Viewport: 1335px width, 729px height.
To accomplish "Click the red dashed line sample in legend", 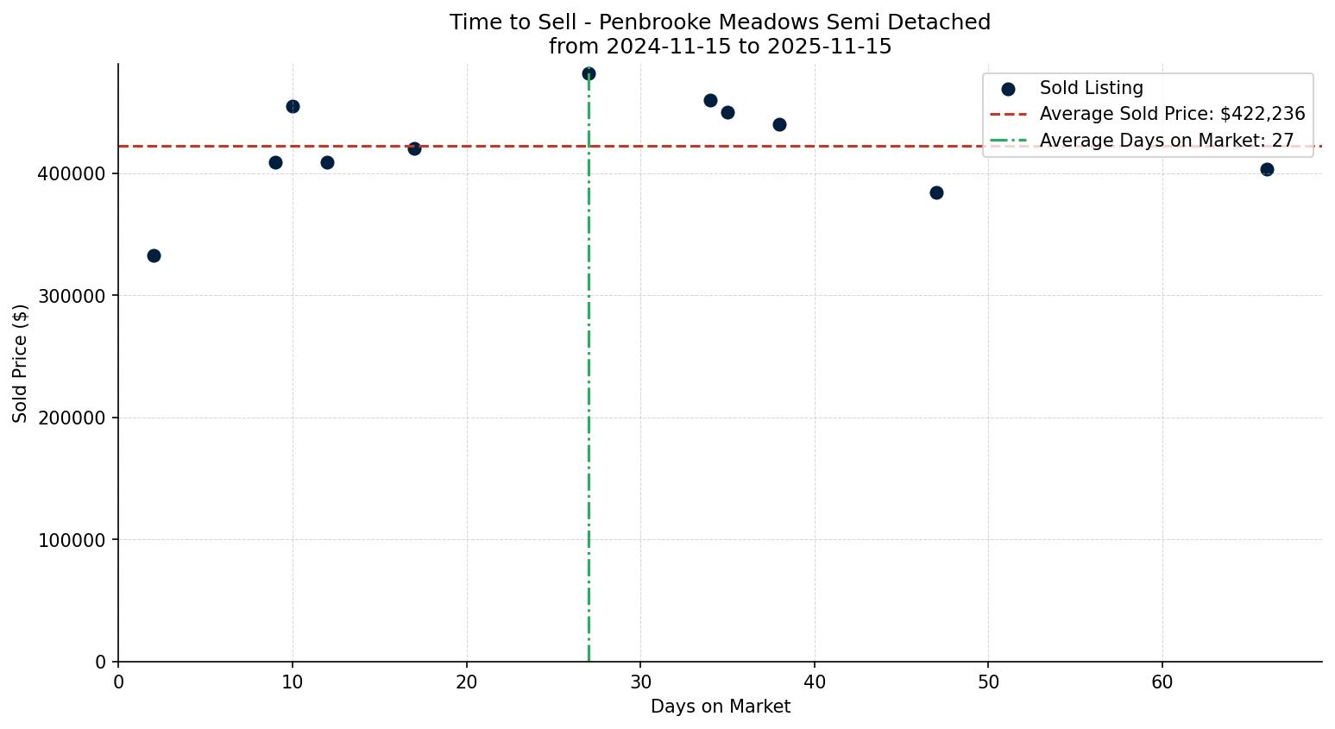I will (1008, 114).
